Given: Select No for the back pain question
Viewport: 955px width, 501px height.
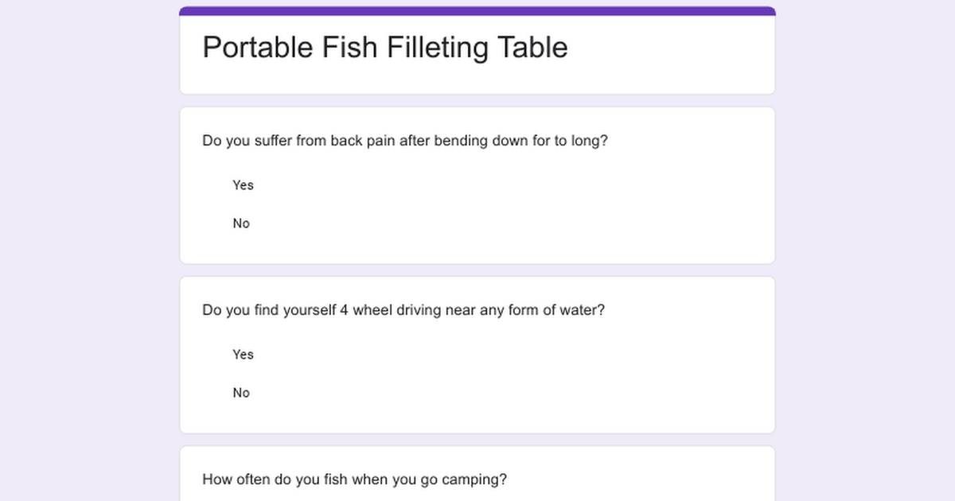Looking at the screenshot, I should pyautogui.click(x=241, y=223).
